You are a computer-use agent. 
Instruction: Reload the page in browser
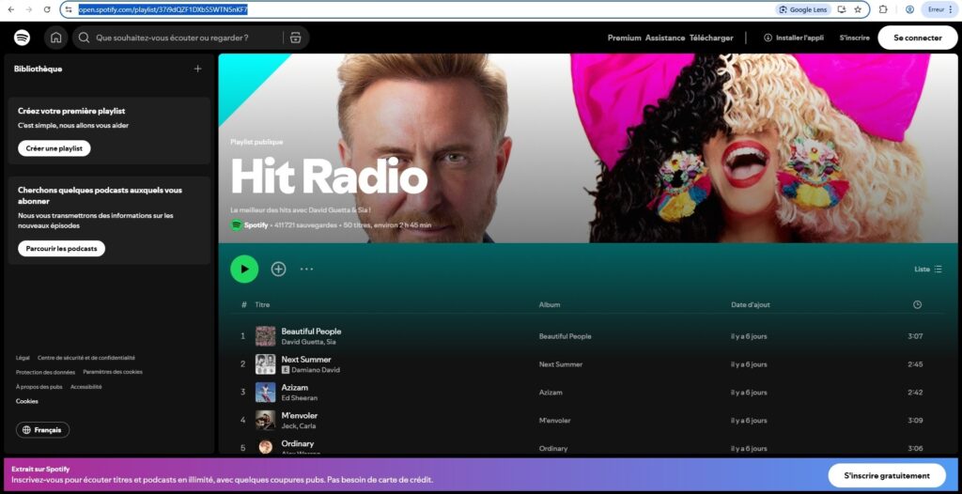coord(47,9)
